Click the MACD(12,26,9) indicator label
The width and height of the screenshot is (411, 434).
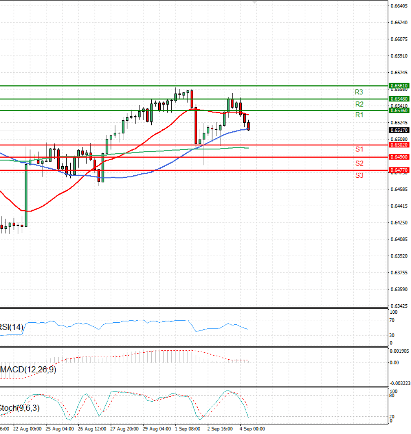28,370
